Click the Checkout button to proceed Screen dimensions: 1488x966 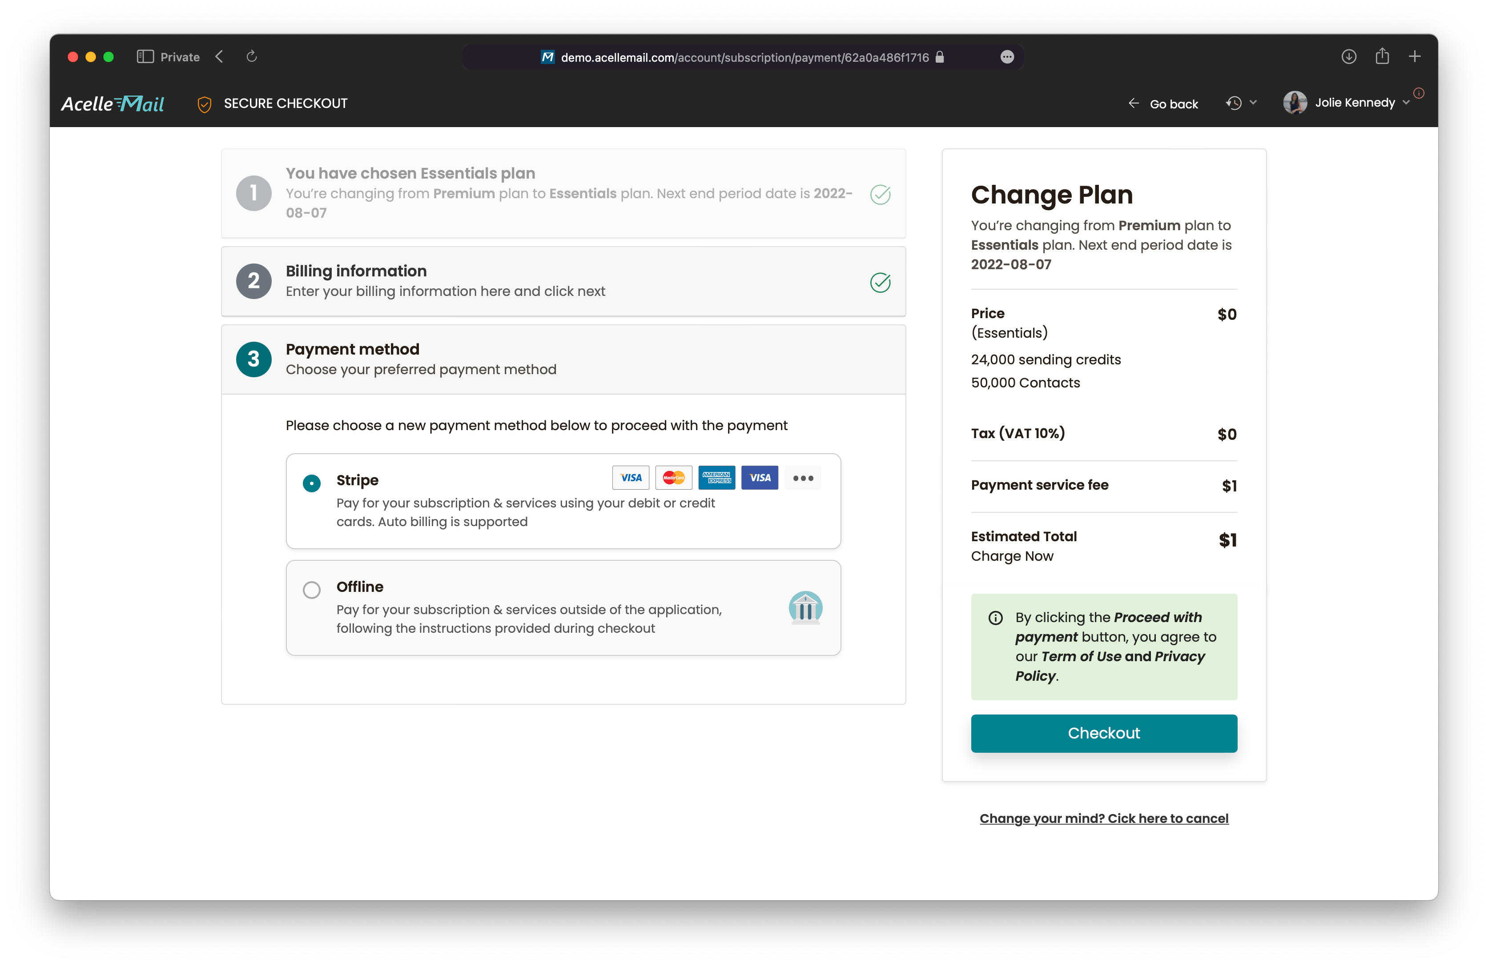[1103, 733]
